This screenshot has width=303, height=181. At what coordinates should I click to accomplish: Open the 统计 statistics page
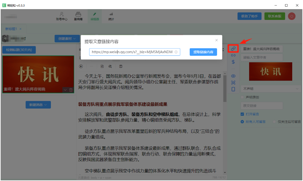coord(111,16)
